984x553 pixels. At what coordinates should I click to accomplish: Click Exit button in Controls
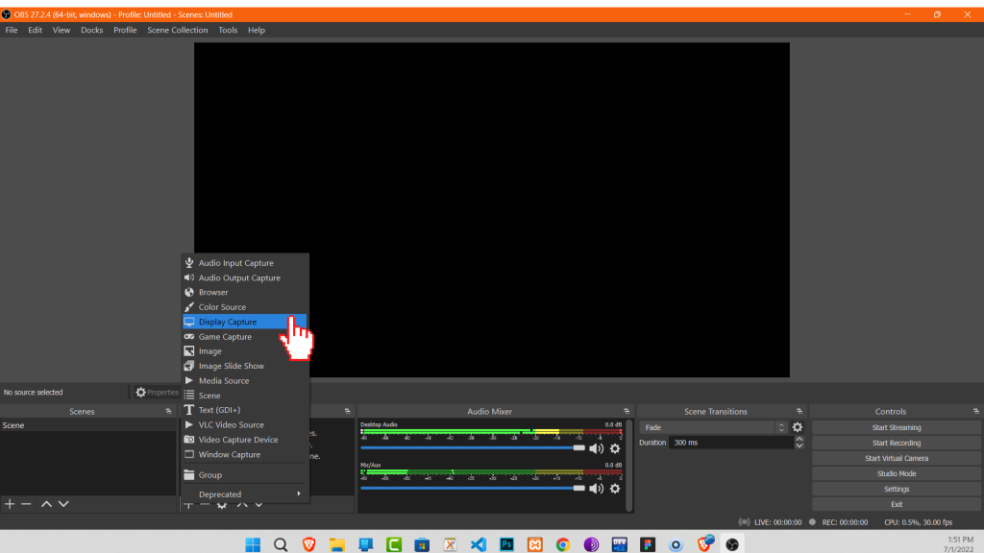pos(897,504)
